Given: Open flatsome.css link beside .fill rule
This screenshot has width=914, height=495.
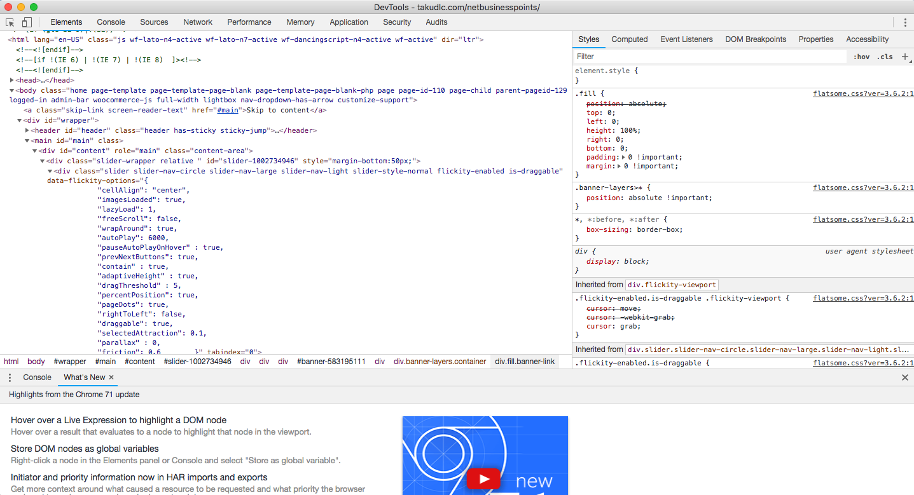Looking at the screenshot, I should click(863, 93).
